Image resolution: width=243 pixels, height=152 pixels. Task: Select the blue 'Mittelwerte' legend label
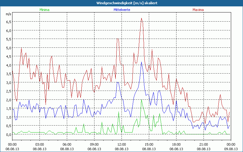click(x=122, y=10)
